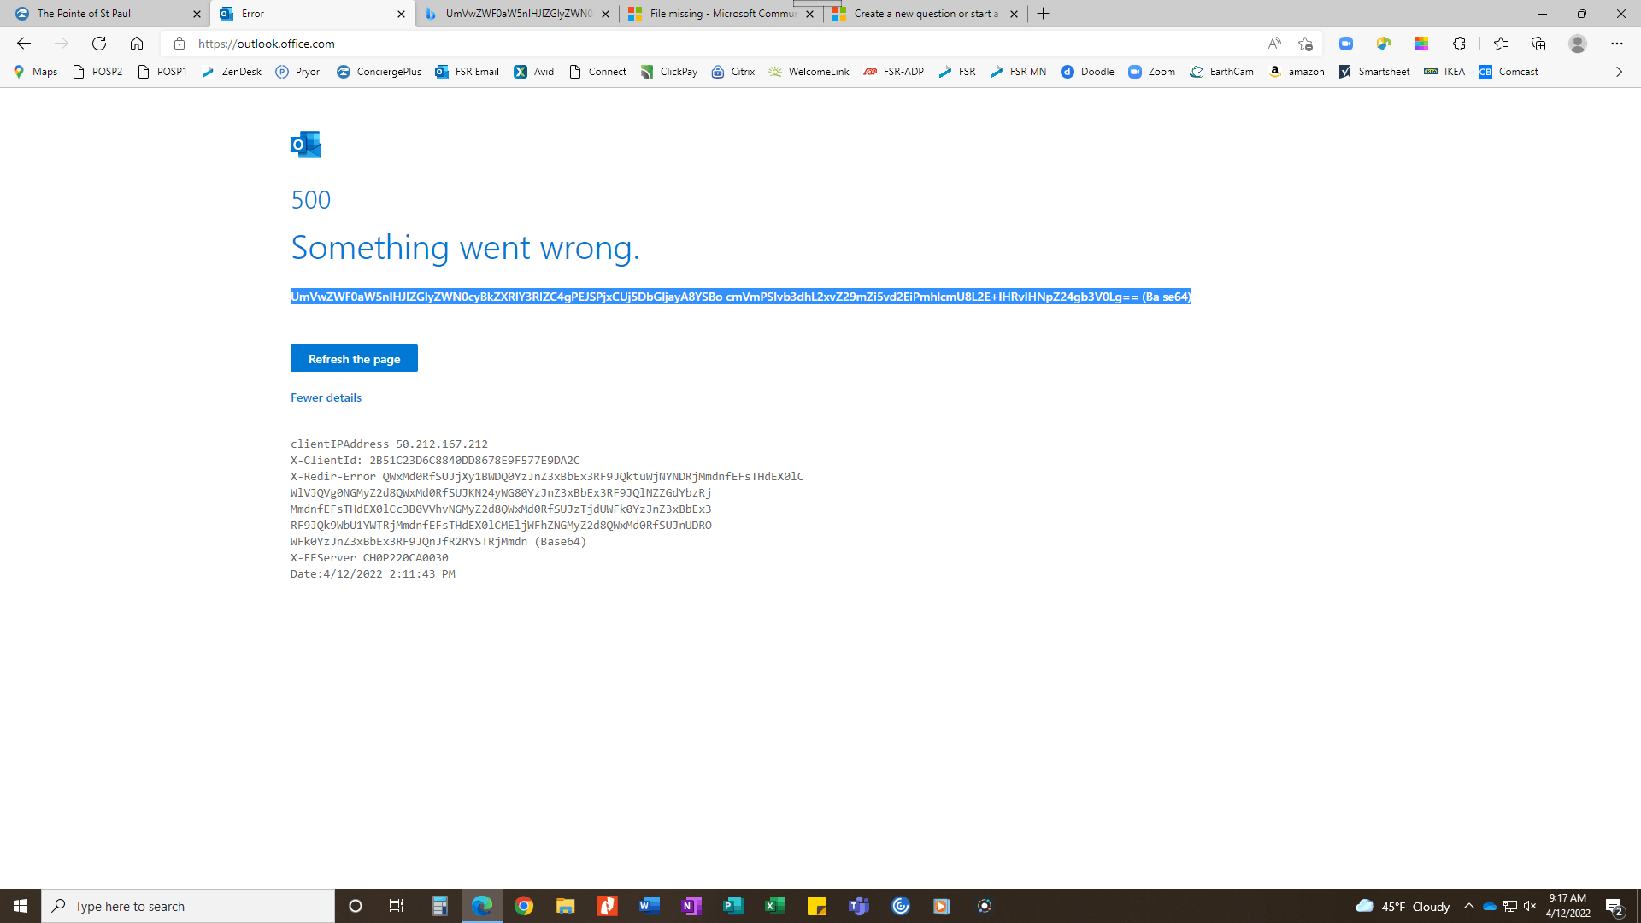This screenshot has height=923, width=1641.
Task: Show hidden system tray icons
Action: point(1469,906)
